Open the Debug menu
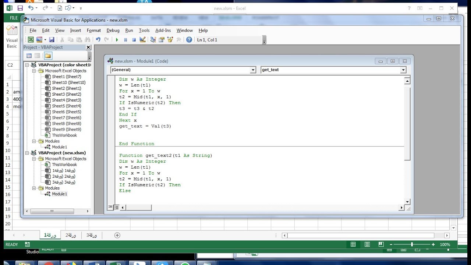 [113, 31]
